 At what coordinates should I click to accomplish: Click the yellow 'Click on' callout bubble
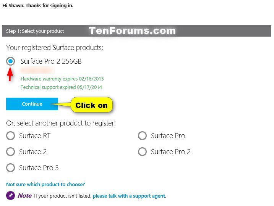92,105
